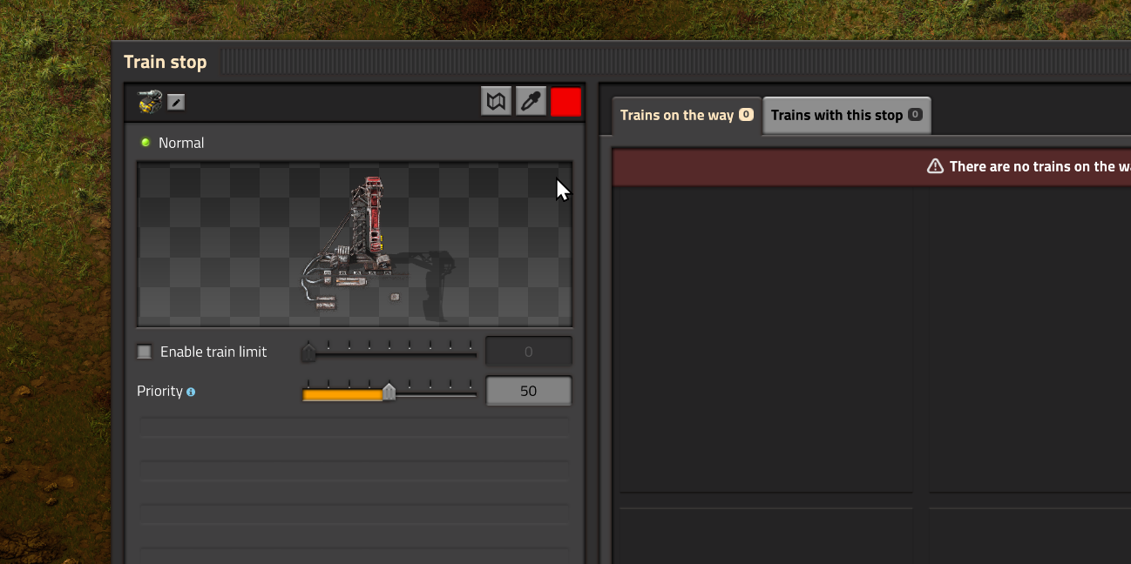
Task: Switch to Trains with this stop tab
Action: [847, 116]
